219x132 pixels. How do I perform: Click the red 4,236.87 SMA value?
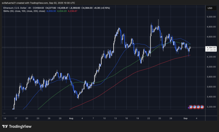(73, 11)
